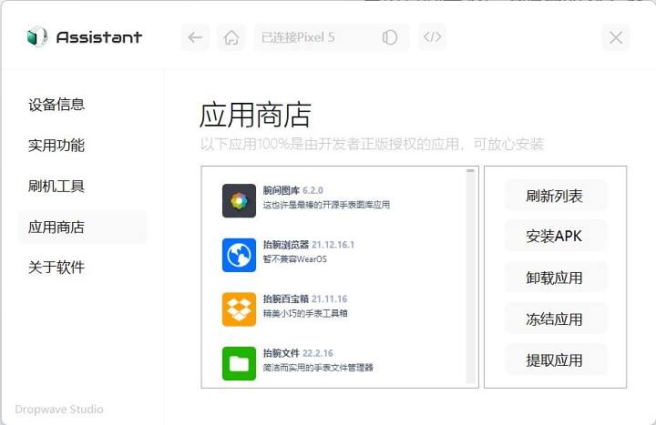Click the 精美小巧的手表工具箱 description
656x425 pixels.
[305, 313]
